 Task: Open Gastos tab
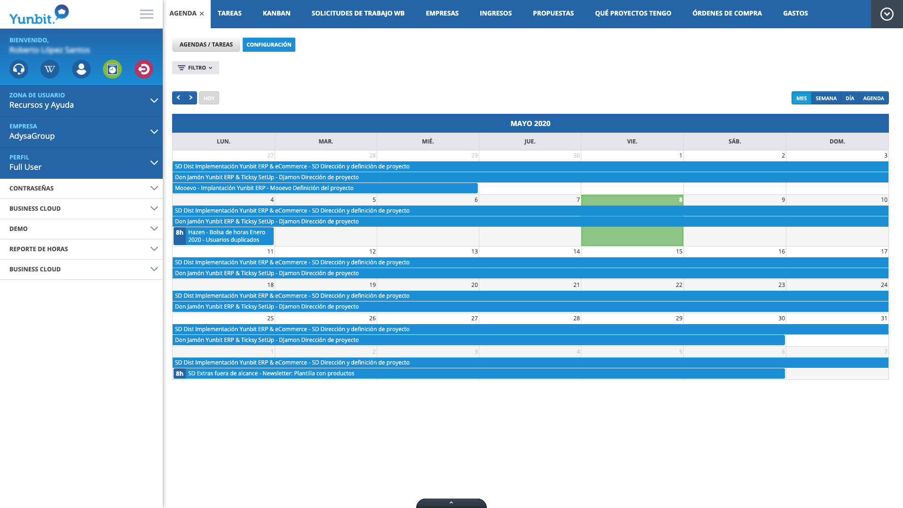tap(795, 14)
